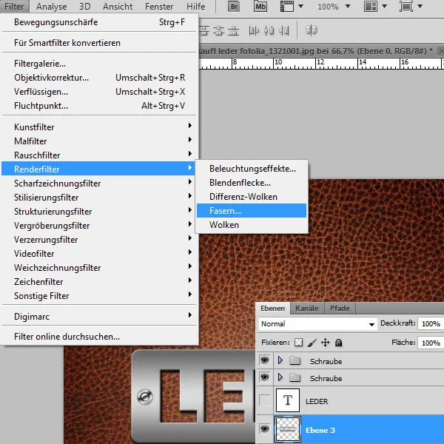Open the Normal blend mode dropdown

pyautogui.click(x=317, y=324)
